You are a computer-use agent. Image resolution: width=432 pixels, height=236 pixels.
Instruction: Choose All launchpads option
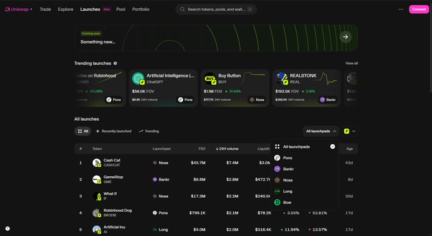pos(304,147)
